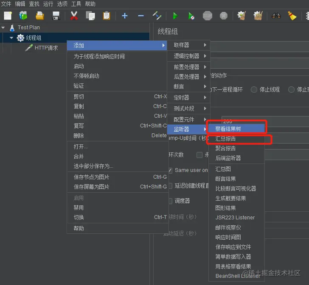Viewport: 309px width, 285px height.
Task: Click the Clear results broom-gear icon
Action: pyautogui.click(x=242, y=16)
